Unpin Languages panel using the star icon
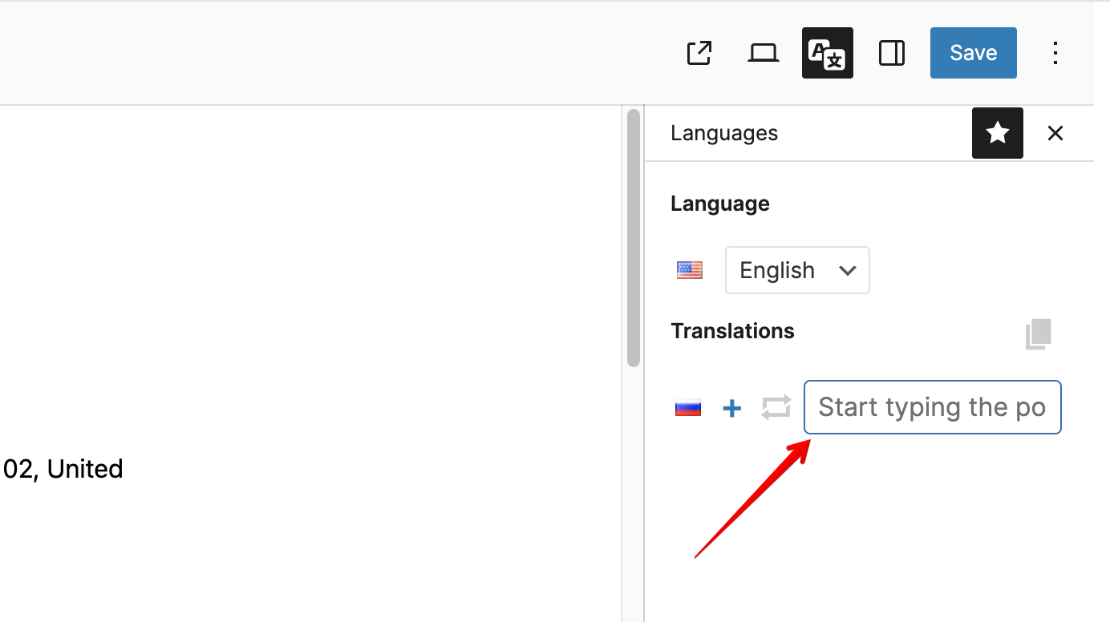Screen dimensions: 1110x622 click(x=997, y=133)
